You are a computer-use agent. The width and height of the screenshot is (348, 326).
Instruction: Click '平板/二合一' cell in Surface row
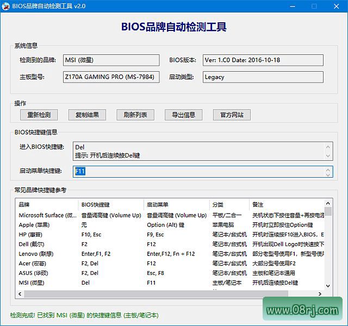(x=227, y=215)
